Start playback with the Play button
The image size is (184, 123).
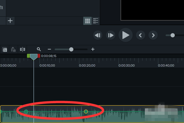[x=125, y=35]
